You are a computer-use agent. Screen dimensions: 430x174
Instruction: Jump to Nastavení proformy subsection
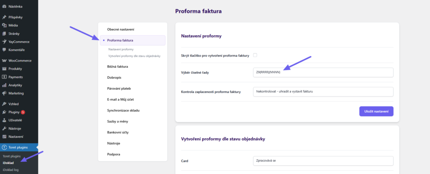121,49
